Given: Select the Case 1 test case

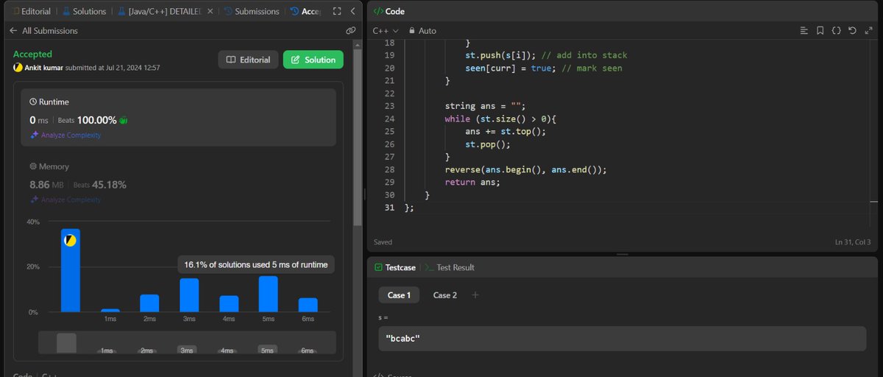Looking at the screenshot, I should [399, 295].
